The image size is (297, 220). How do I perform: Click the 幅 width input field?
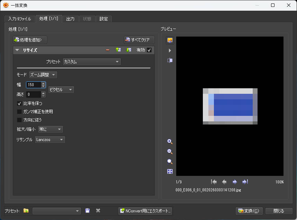click(x=33, y=85)
